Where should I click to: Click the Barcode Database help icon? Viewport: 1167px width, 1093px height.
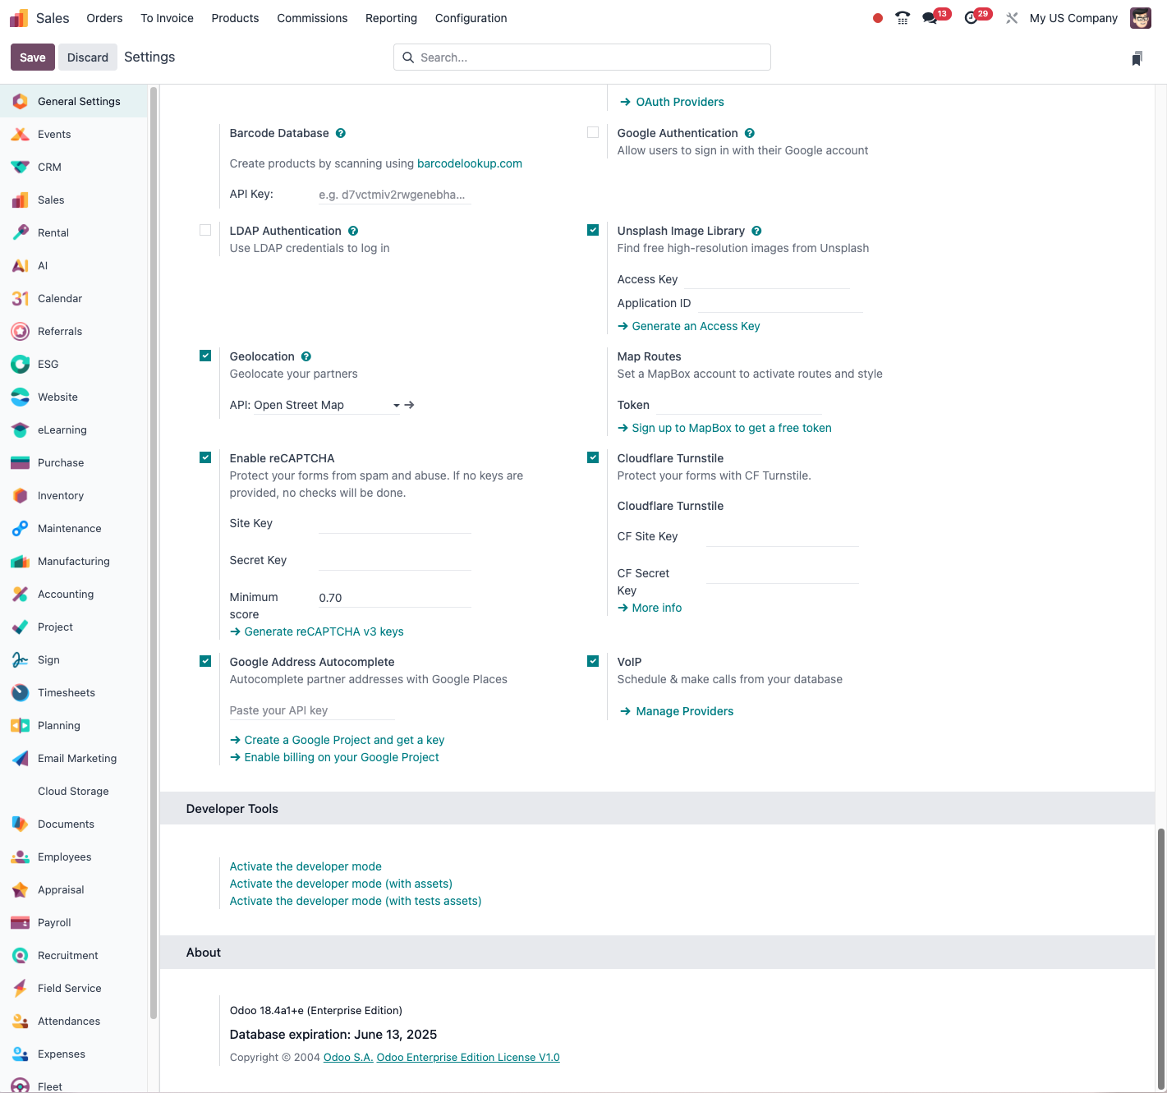(341, 133)
